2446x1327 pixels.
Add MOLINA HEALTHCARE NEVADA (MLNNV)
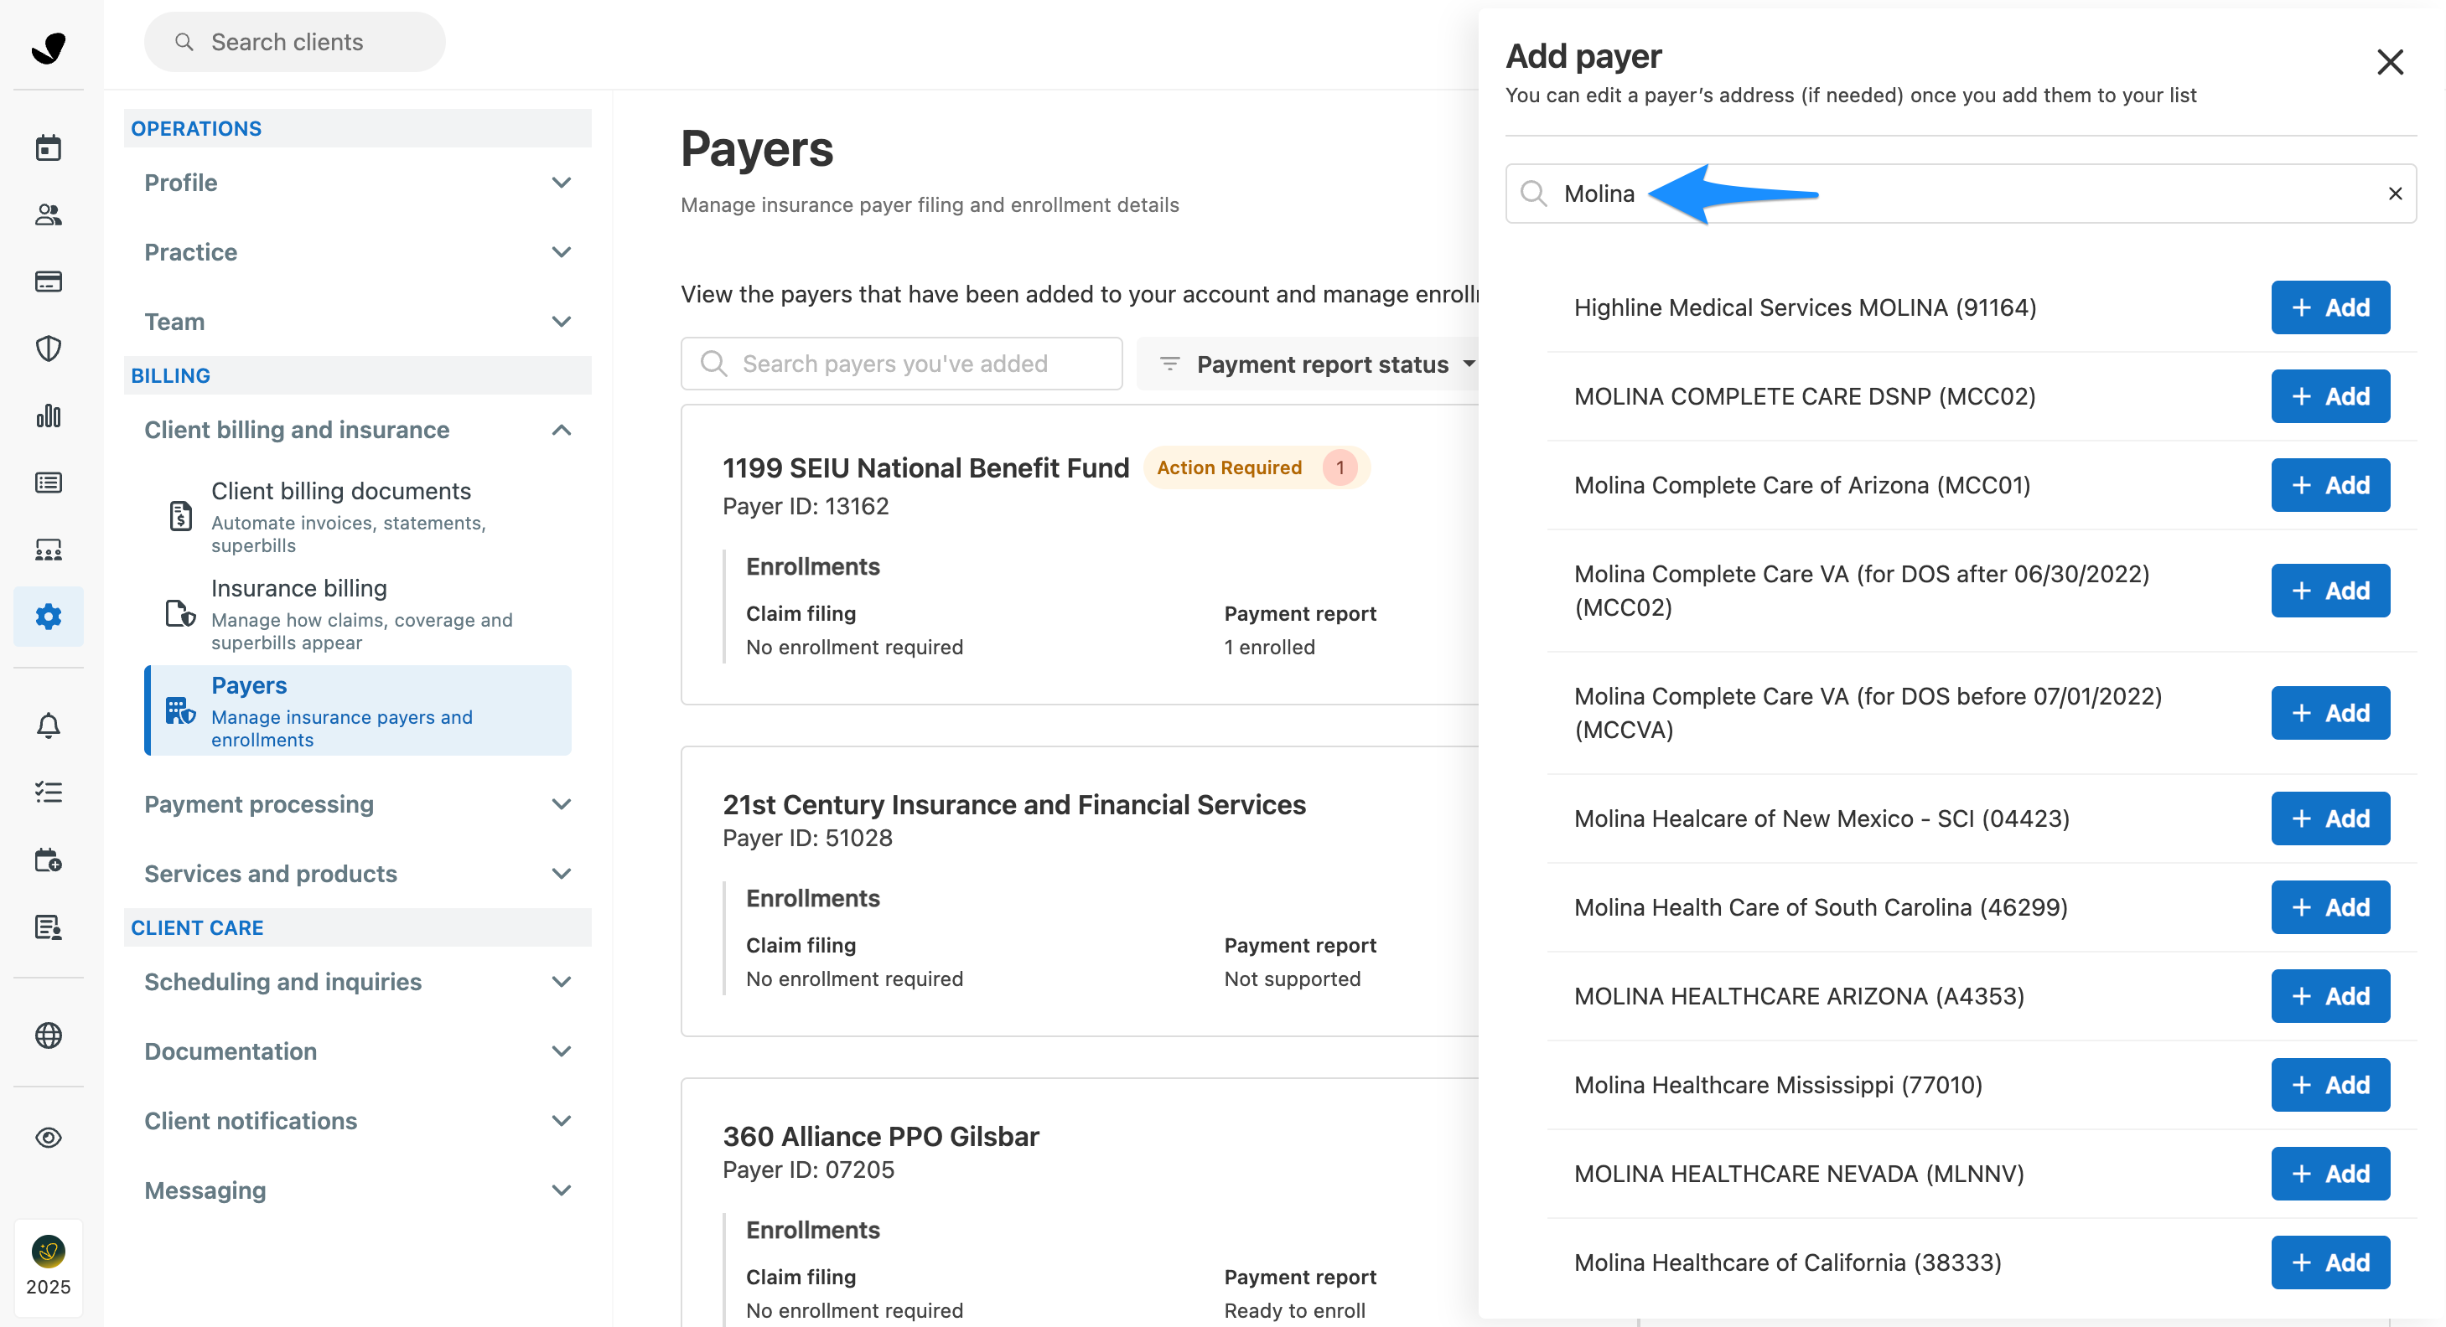tap(2329, 1173)
